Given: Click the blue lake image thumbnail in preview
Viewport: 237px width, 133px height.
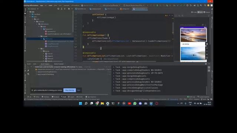Looking at the screenshot, I should coord(193,54).
